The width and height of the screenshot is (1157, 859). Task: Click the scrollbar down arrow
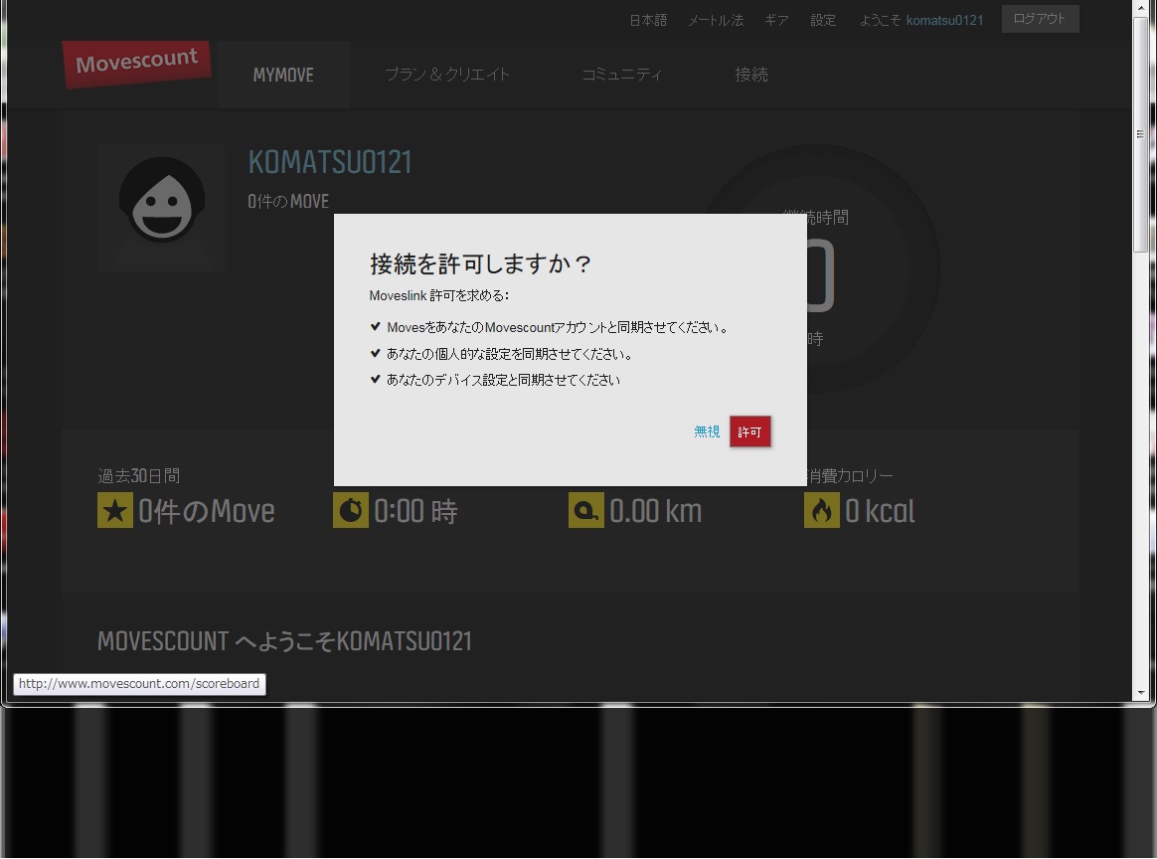(1141, 693)
